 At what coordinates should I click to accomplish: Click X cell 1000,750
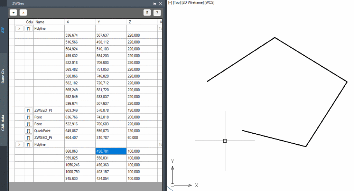(80, 172)
